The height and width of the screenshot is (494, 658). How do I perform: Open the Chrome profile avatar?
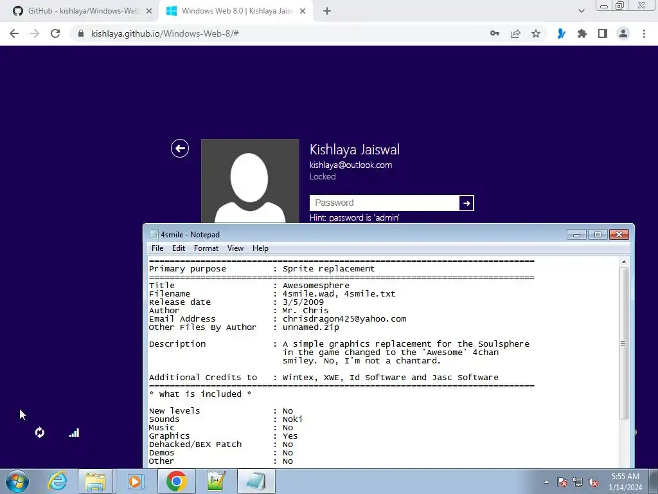tap(623, 33)
